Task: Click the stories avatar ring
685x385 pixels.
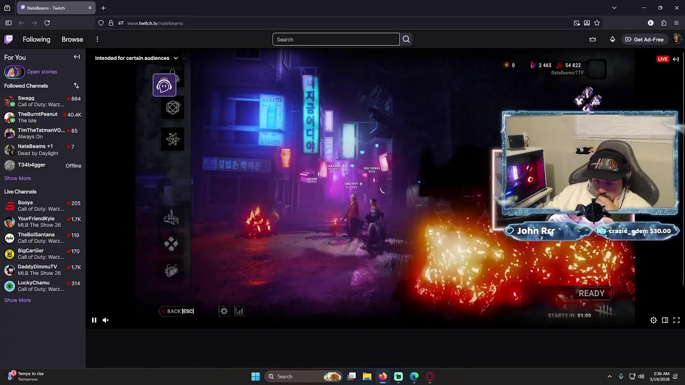Action: pyautogui.click(x=14, y=72)
